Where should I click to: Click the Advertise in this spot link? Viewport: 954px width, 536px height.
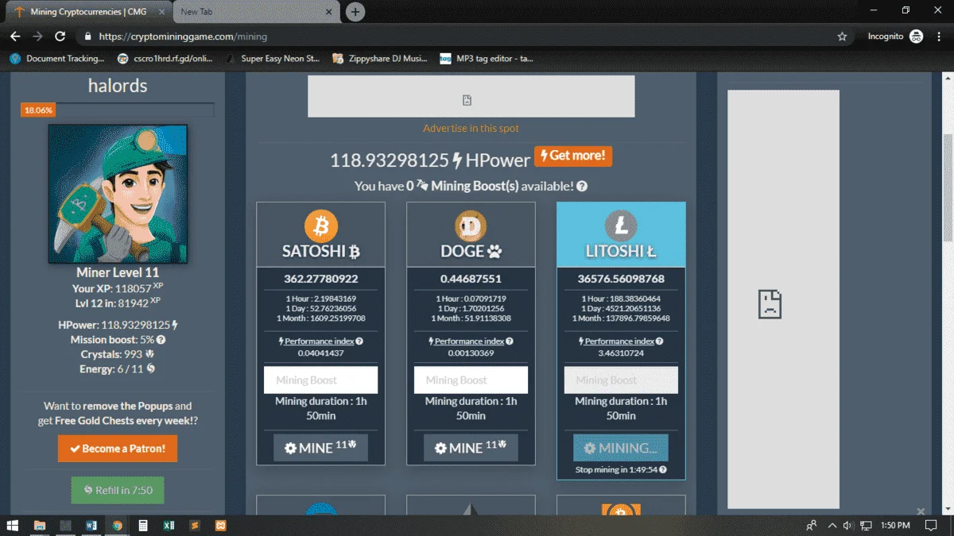[471, 129]
